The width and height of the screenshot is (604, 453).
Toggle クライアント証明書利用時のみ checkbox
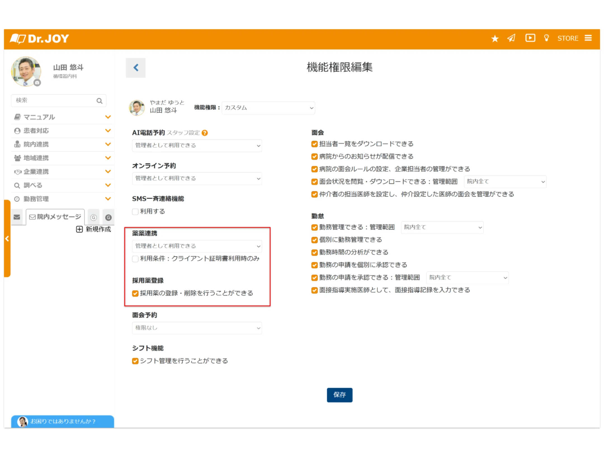(135, 259)
